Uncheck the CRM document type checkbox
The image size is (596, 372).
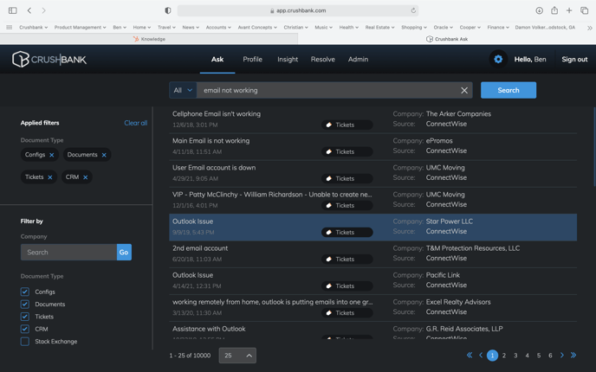[25, 329]
